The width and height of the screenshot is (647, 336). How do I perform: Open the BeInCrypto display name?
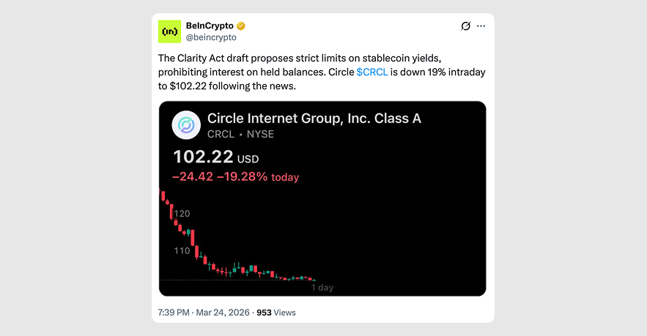tap(210, 26)
